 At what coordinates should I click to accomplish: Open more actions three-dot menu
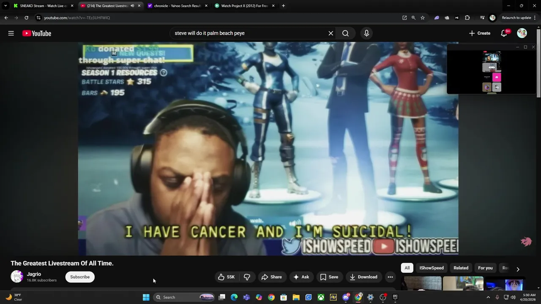(390, 277)
